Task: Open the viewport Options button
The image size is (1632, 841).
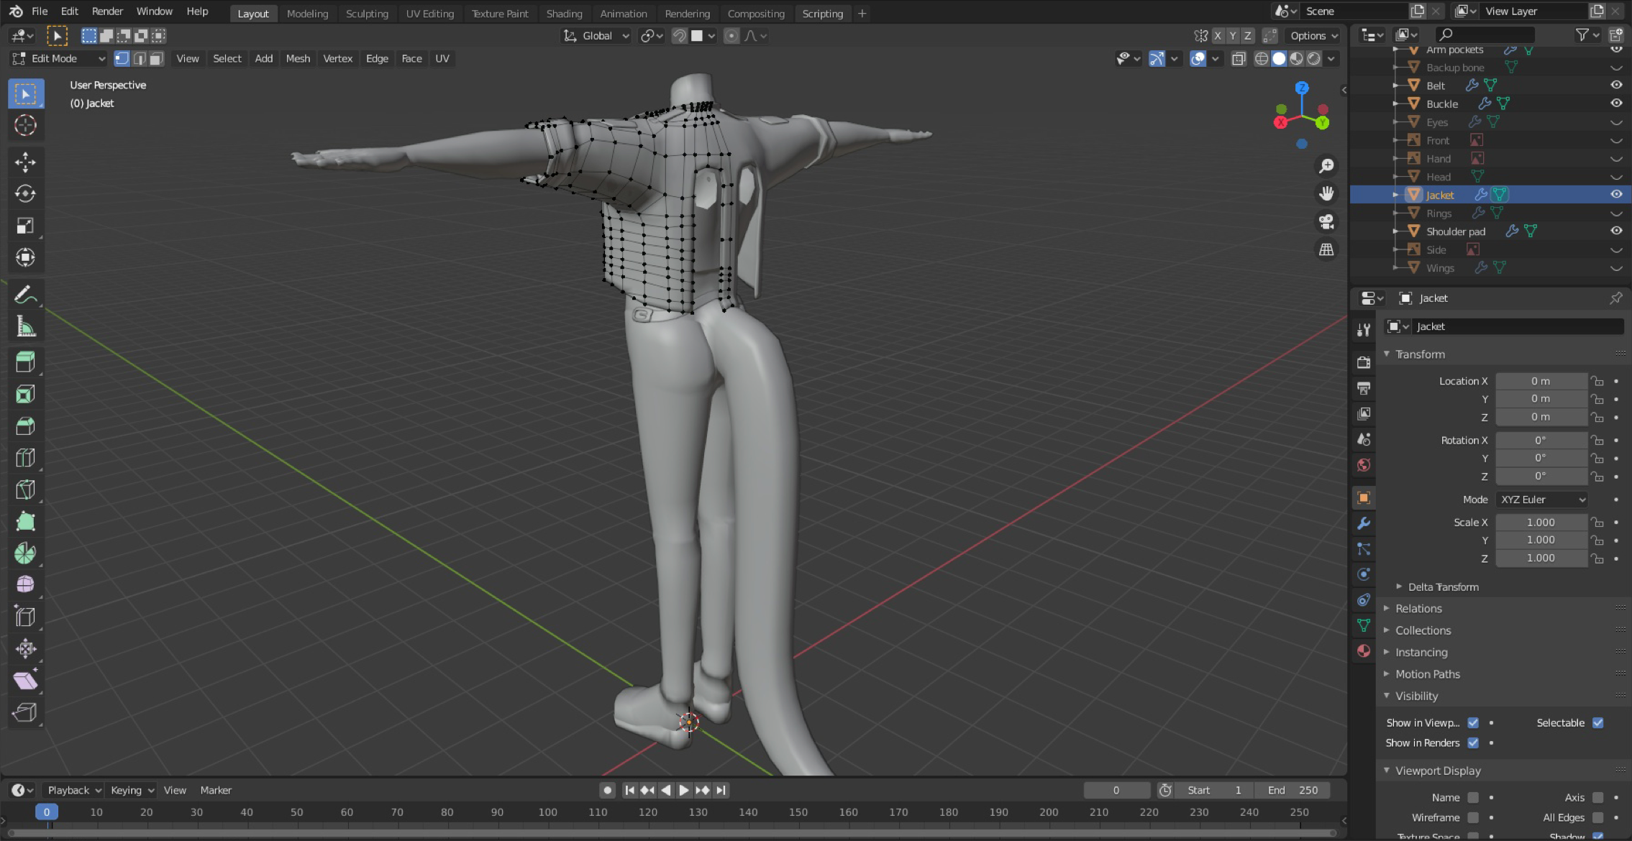Action: click(x=1314, y=36)
